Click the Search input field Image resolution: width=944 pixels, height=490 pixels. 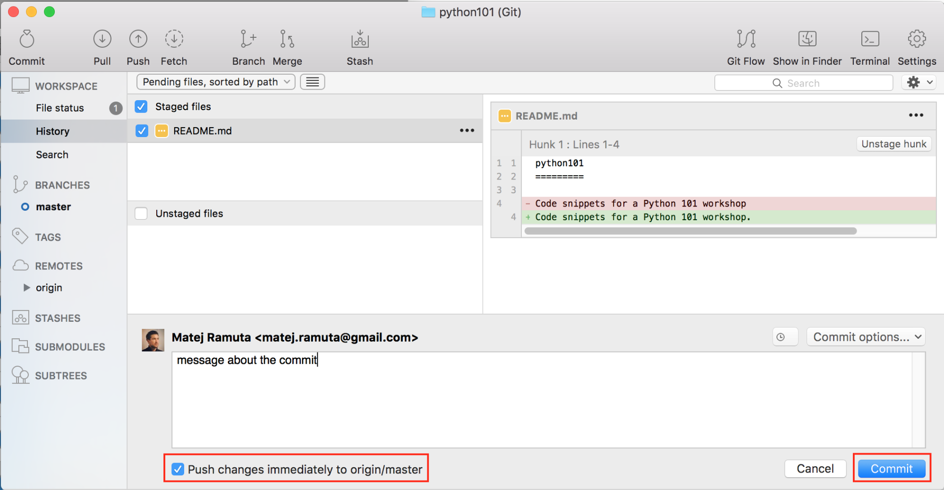pos(804,83)
